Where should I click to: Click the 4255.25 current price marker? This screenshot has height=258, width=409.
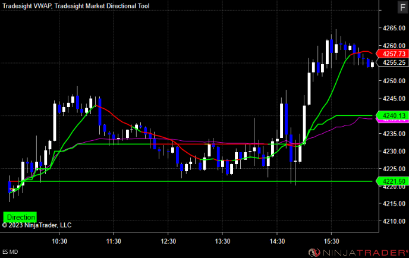392,62
